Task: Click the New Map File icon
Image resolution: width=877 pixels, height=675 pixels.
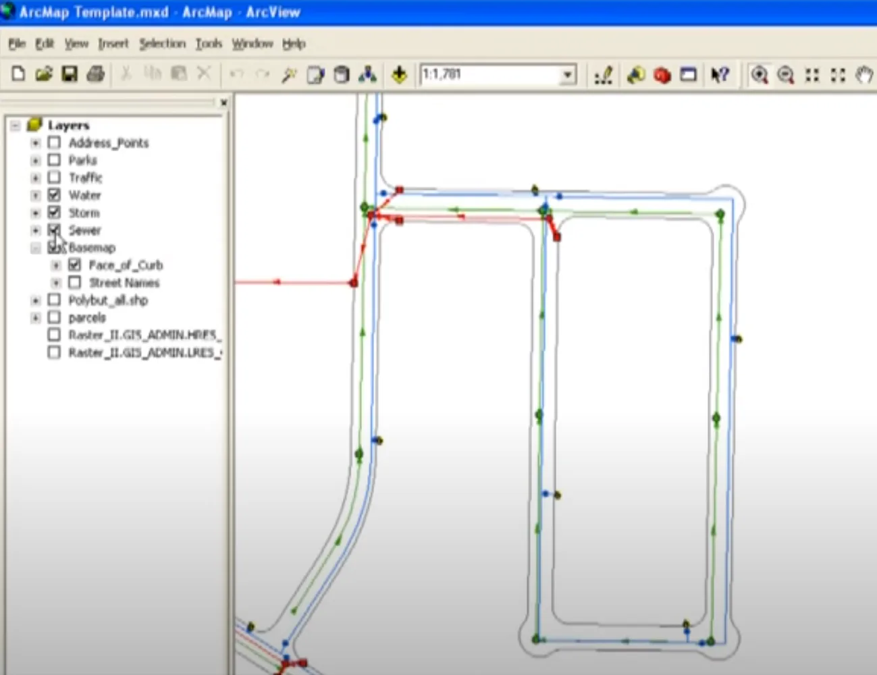Action: click(18, 74)
